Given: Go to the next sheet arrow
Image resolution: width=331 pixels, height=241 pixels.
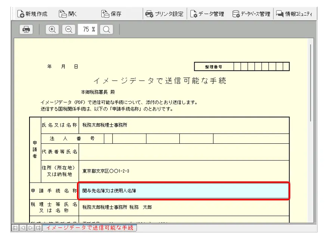Looking at the screenshot, I should [30, 228].
